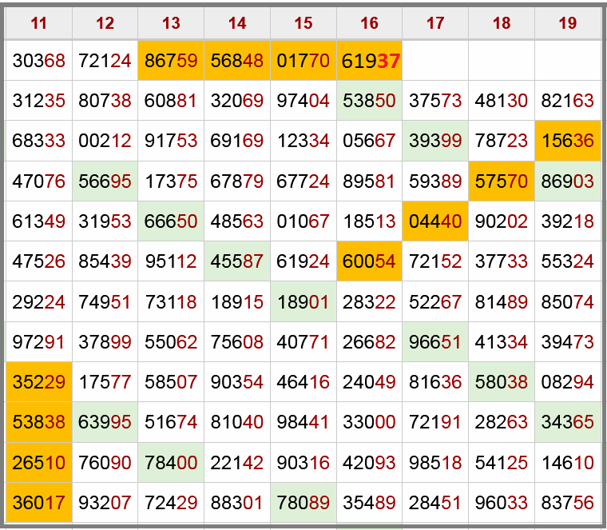The height and width of the screenshot is (530, 607).
Task: Click the cell showing 55062
Action: 171,341
